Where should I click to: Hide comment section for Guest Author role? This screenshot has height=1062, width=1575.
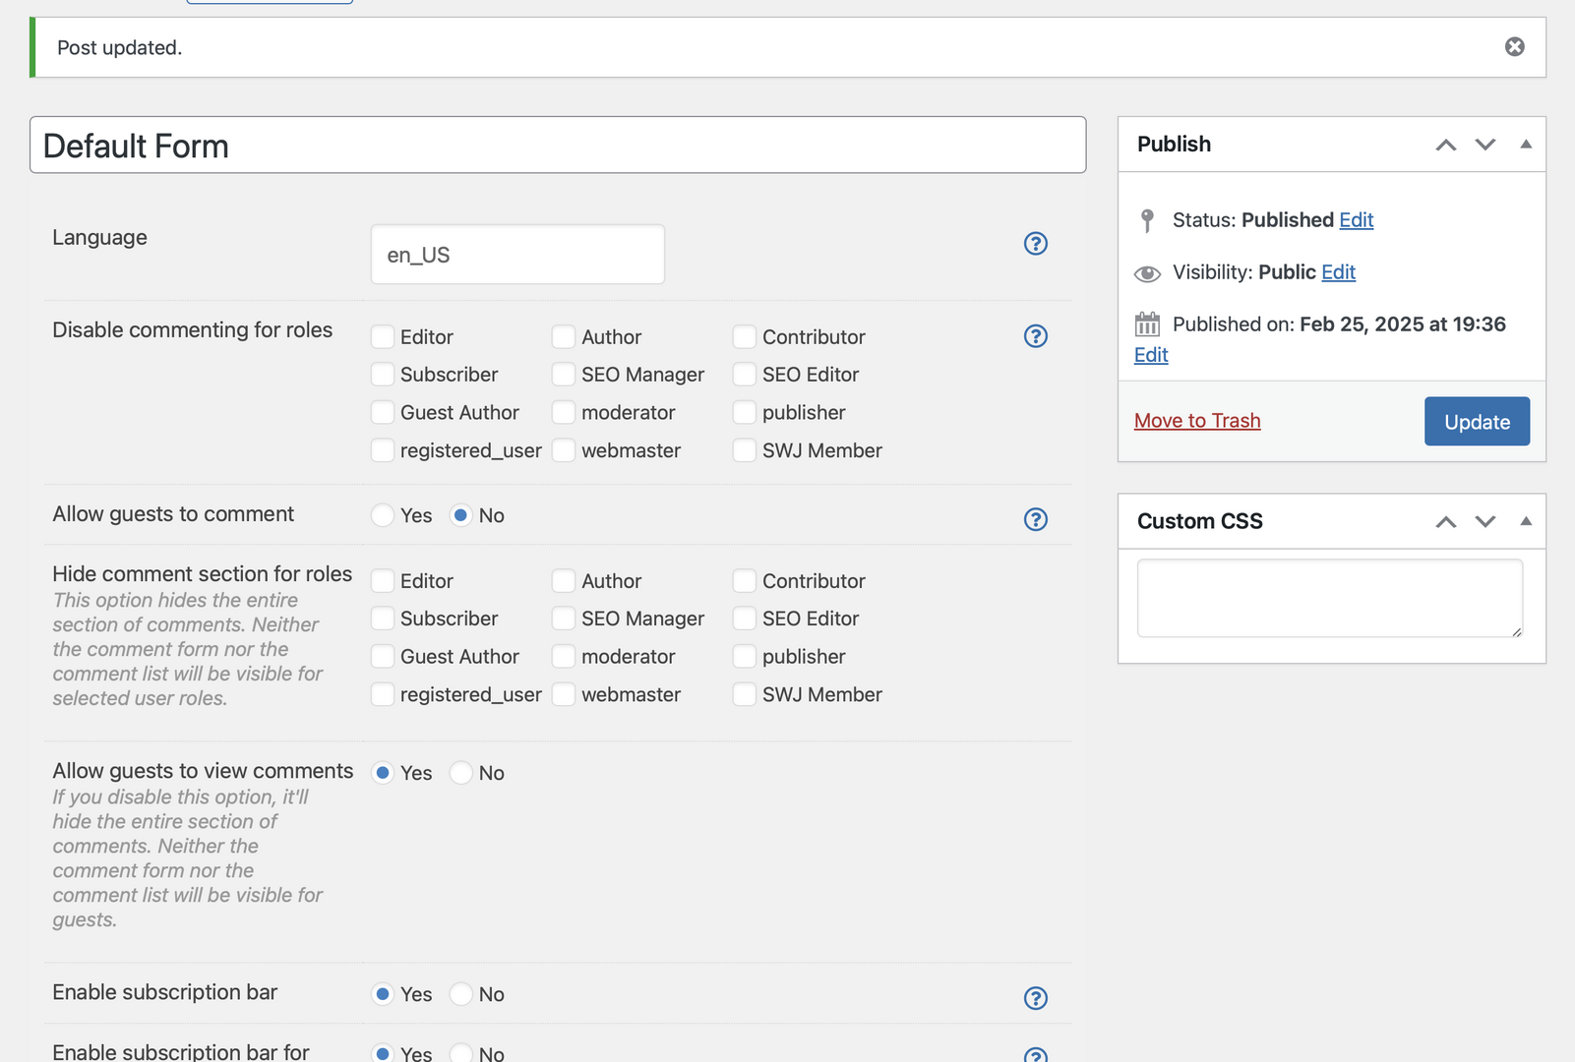click(383, 657)
